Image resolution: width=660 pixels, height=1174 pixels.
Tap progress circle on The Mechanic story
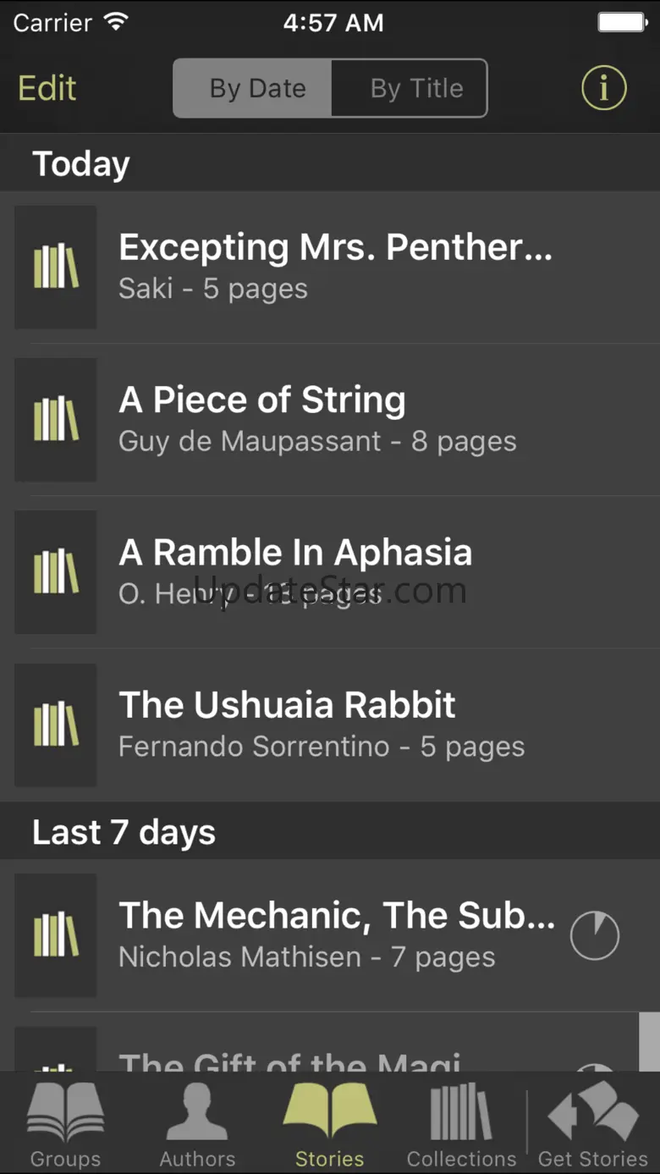[x=595, y=935]
